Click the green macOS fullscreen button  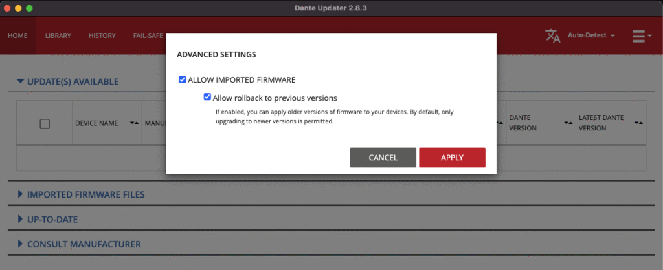29,7
